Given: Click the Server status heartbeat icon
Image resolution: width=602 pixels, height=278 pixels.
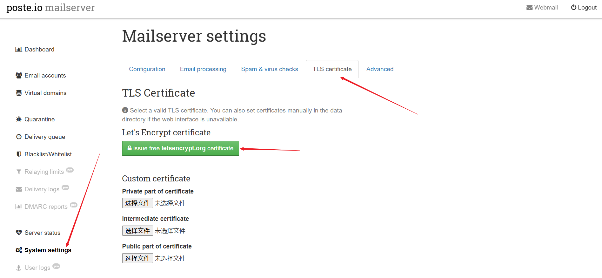Looking at the screenshot, I should tap(19, 233).
